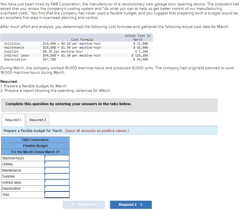Click the Utilities formula $16,400 + $0.20 per machine-hour
The image size is (242, 210).
pos(72,44)
